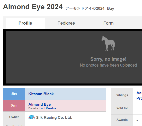Open sire Kitasan Black's page
Image resolution: width=142 pixels, height=126 pixels.
click(x=41, y=94)
